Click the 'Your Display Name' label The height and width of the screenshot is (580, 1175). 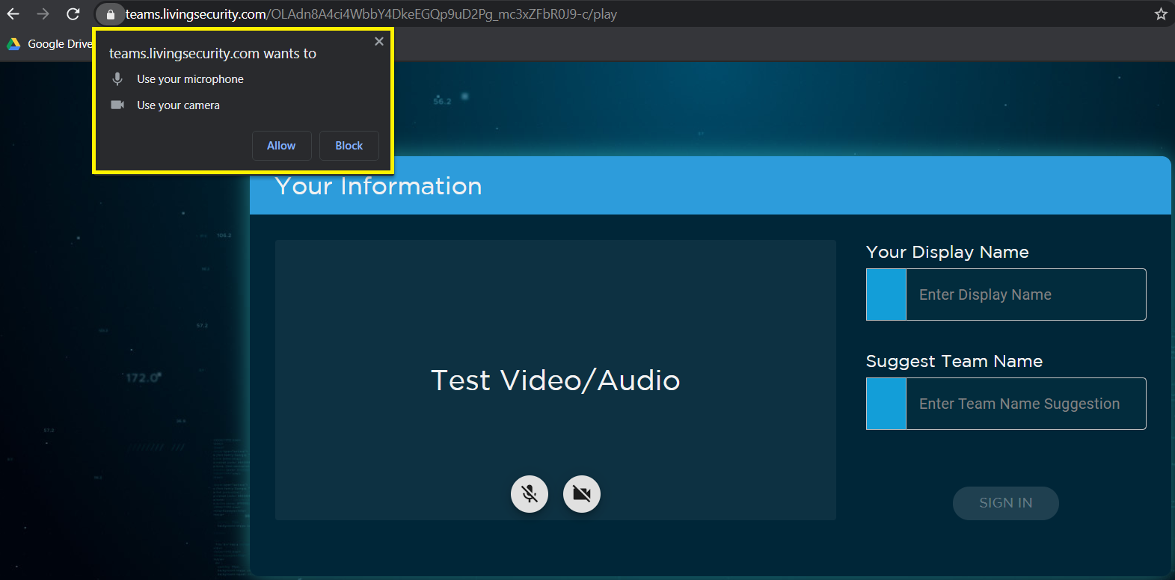pyautogui.click(x=948, y=252)
